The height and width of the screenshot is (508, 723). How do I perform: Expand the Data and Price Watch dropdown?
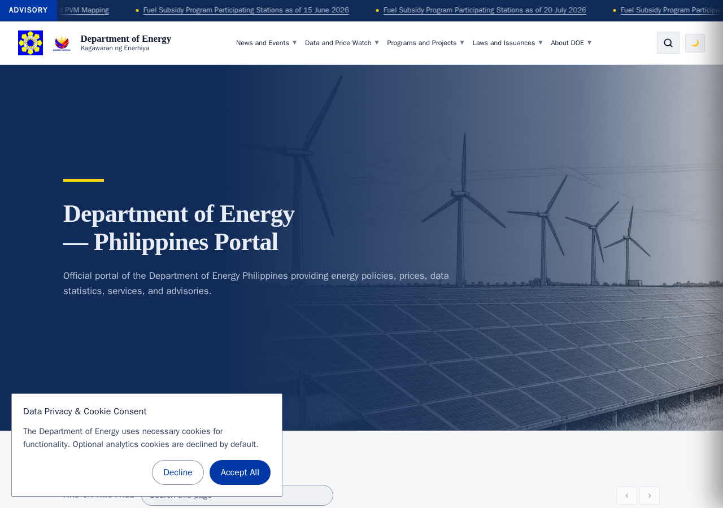(x=342, y=43)
